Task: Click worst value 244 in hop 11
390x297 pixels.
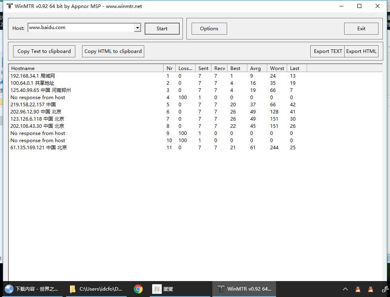Action: (x=274, y=148)
